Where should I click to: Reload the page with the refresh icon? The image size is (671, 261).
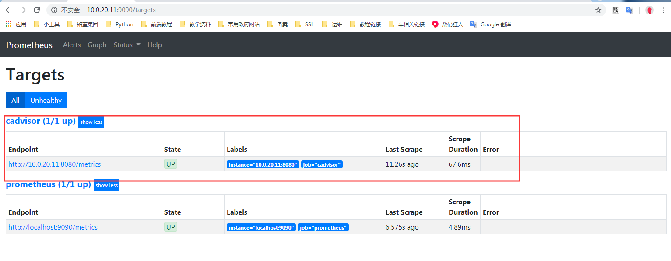click(x=37, y=10)
